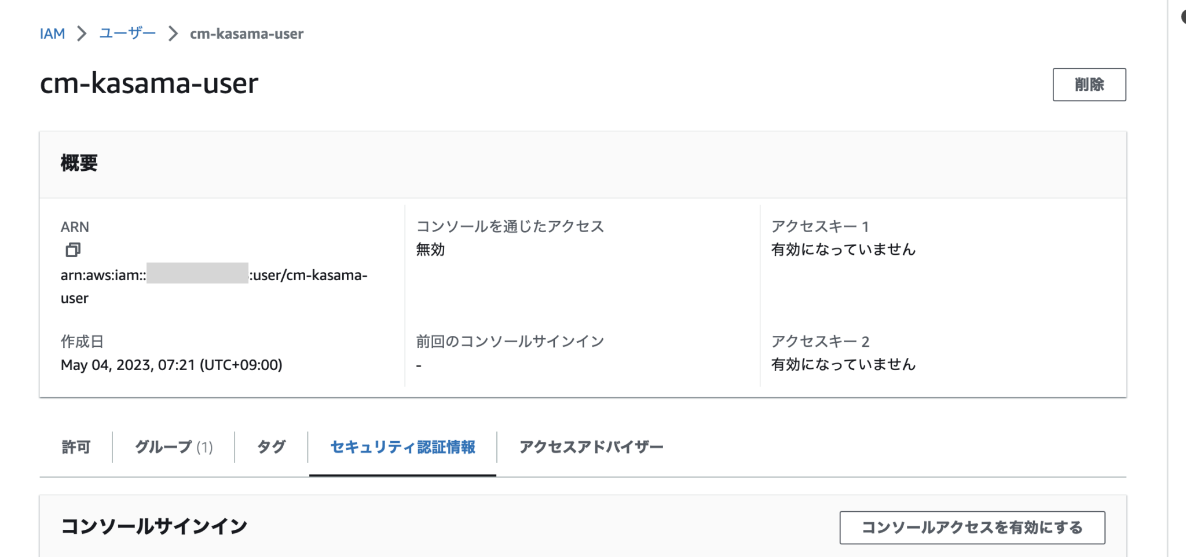Navigate to IAM via the breadcrumb link
Screen dimensions: 1186x557
[52, 34]
